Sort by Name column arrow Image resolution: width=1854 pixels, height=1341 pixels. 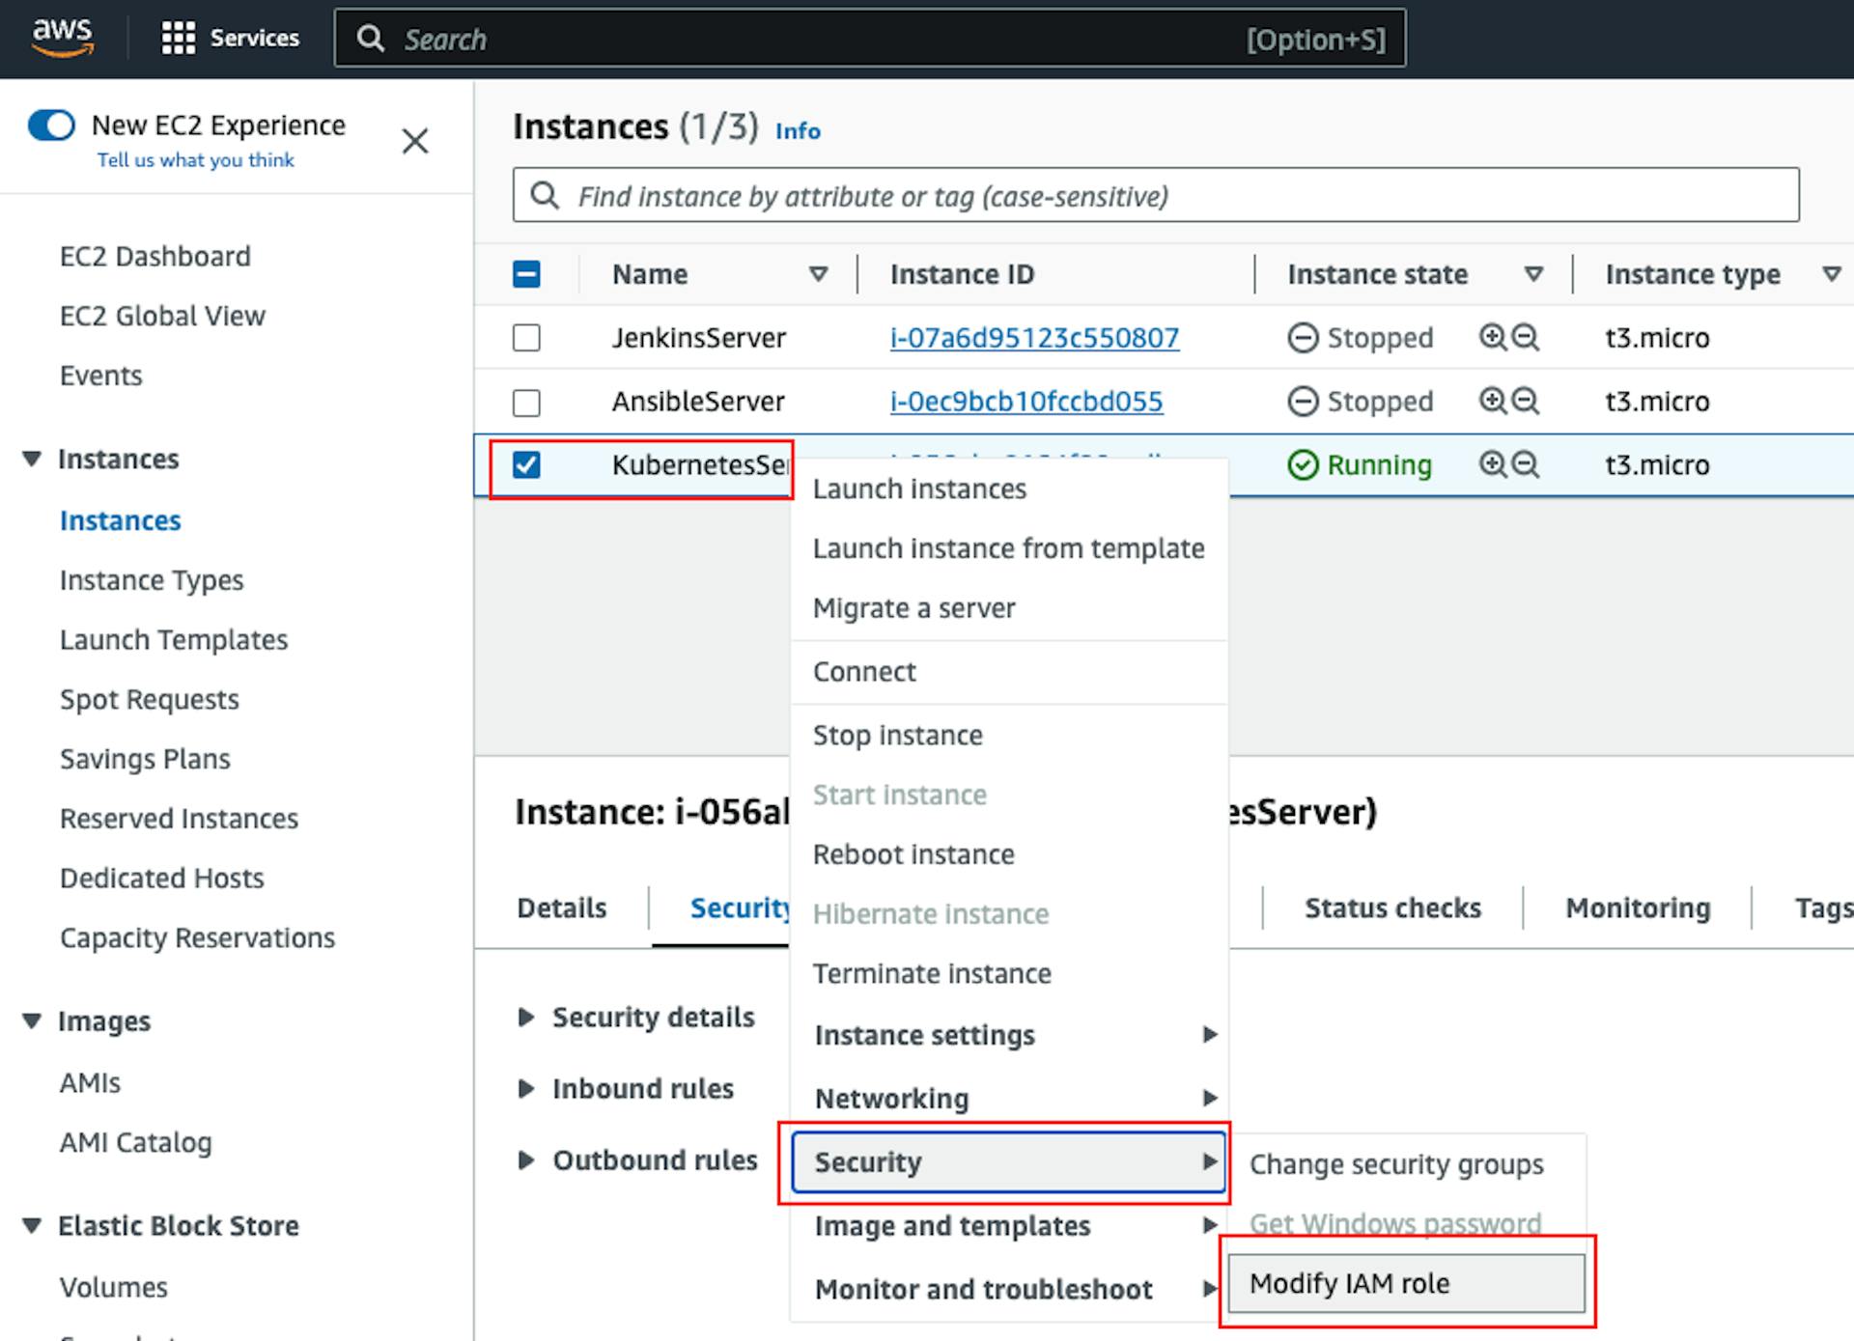click(818, 274)
